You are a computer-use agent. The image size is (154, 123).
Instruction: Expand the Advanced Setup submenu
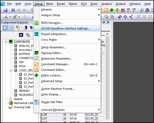[67, 81]
